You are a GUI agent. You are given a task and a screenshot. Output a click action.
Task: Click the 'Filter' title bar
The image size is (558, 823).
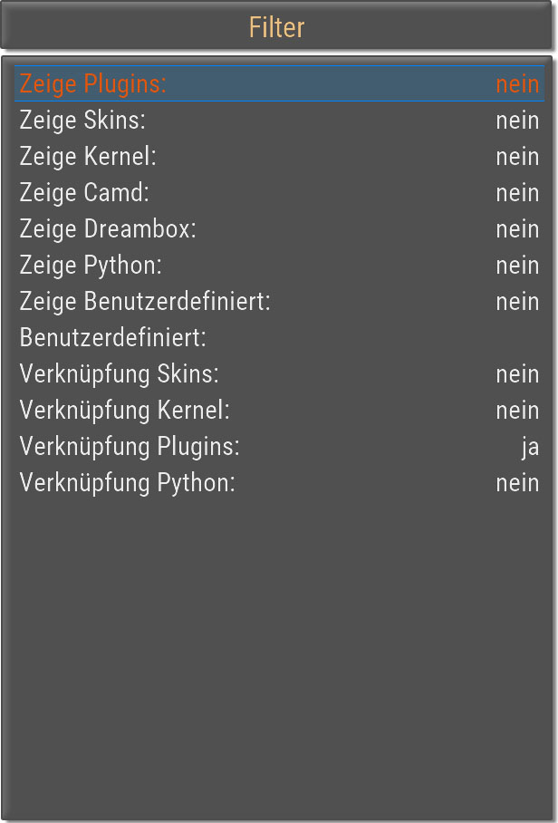[x=277, y=27]
